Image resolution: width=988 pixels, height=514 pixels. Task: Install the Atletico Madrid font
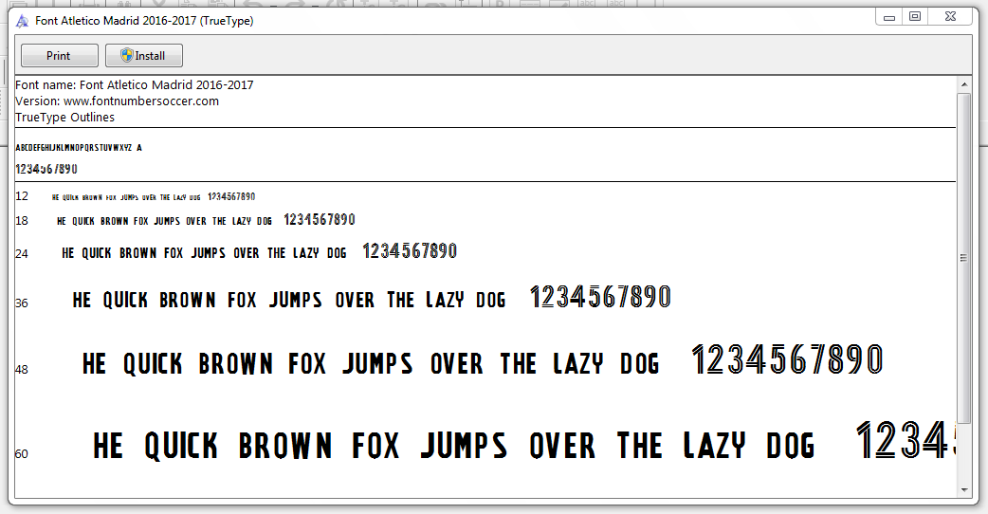coord(144,55)
